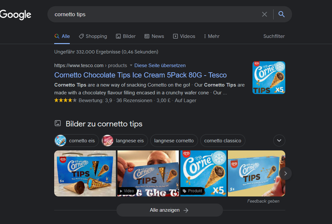Click image icon beside Bilder heading
The image size is (332, 224).
click(58, 123)
